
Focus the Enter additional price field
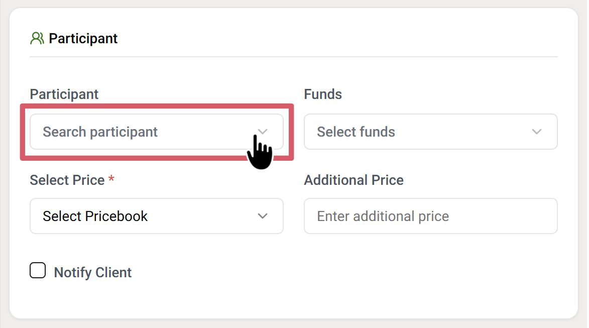click(x=430, y=216)
